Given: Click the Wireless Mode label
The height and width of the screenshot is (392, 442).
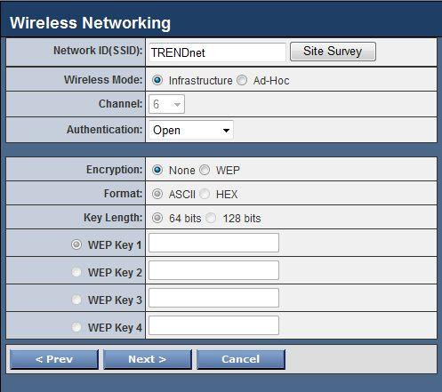Looking at the screenshot, I should tap(103, 80).
